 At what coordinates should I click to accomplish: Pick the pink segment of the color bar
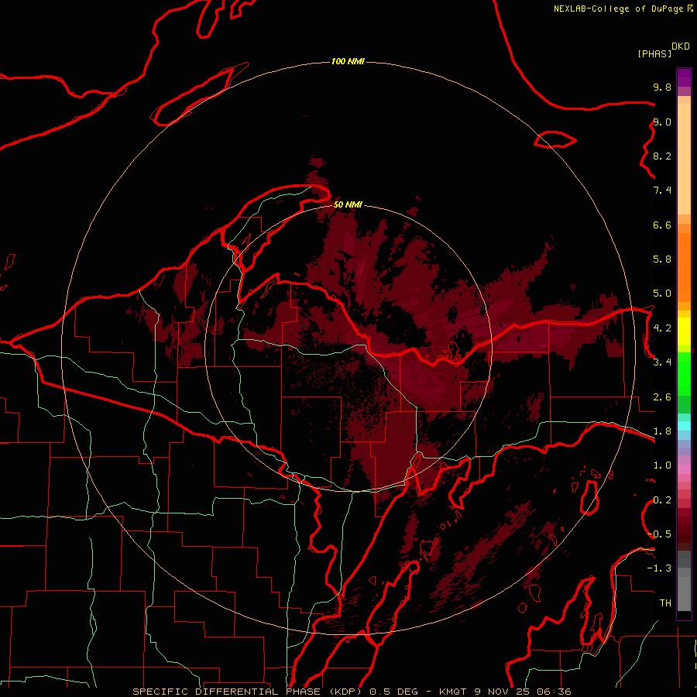(684, 469)
